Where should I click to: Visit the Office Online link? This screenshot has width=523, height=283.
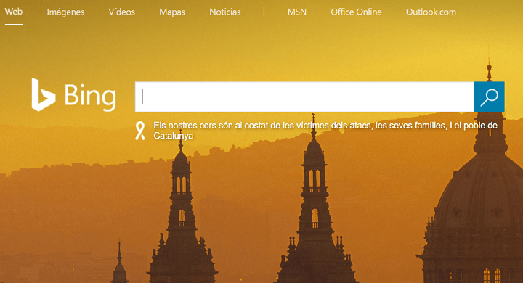[356, 12]
